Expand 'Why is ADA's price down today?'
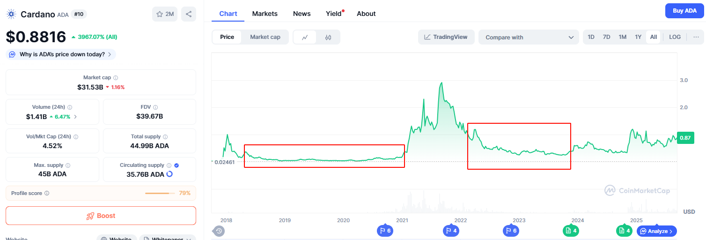The width and height of the screenshot is (706, 240). [61, 54]
